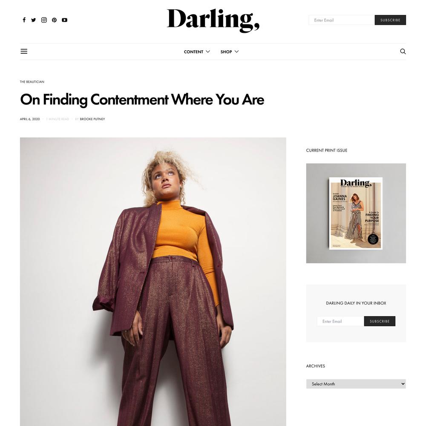Image resolution: width=426 pixels, height=426 pixels.
Task: Open author Brooke Putney's page
Action: point(92,119)
